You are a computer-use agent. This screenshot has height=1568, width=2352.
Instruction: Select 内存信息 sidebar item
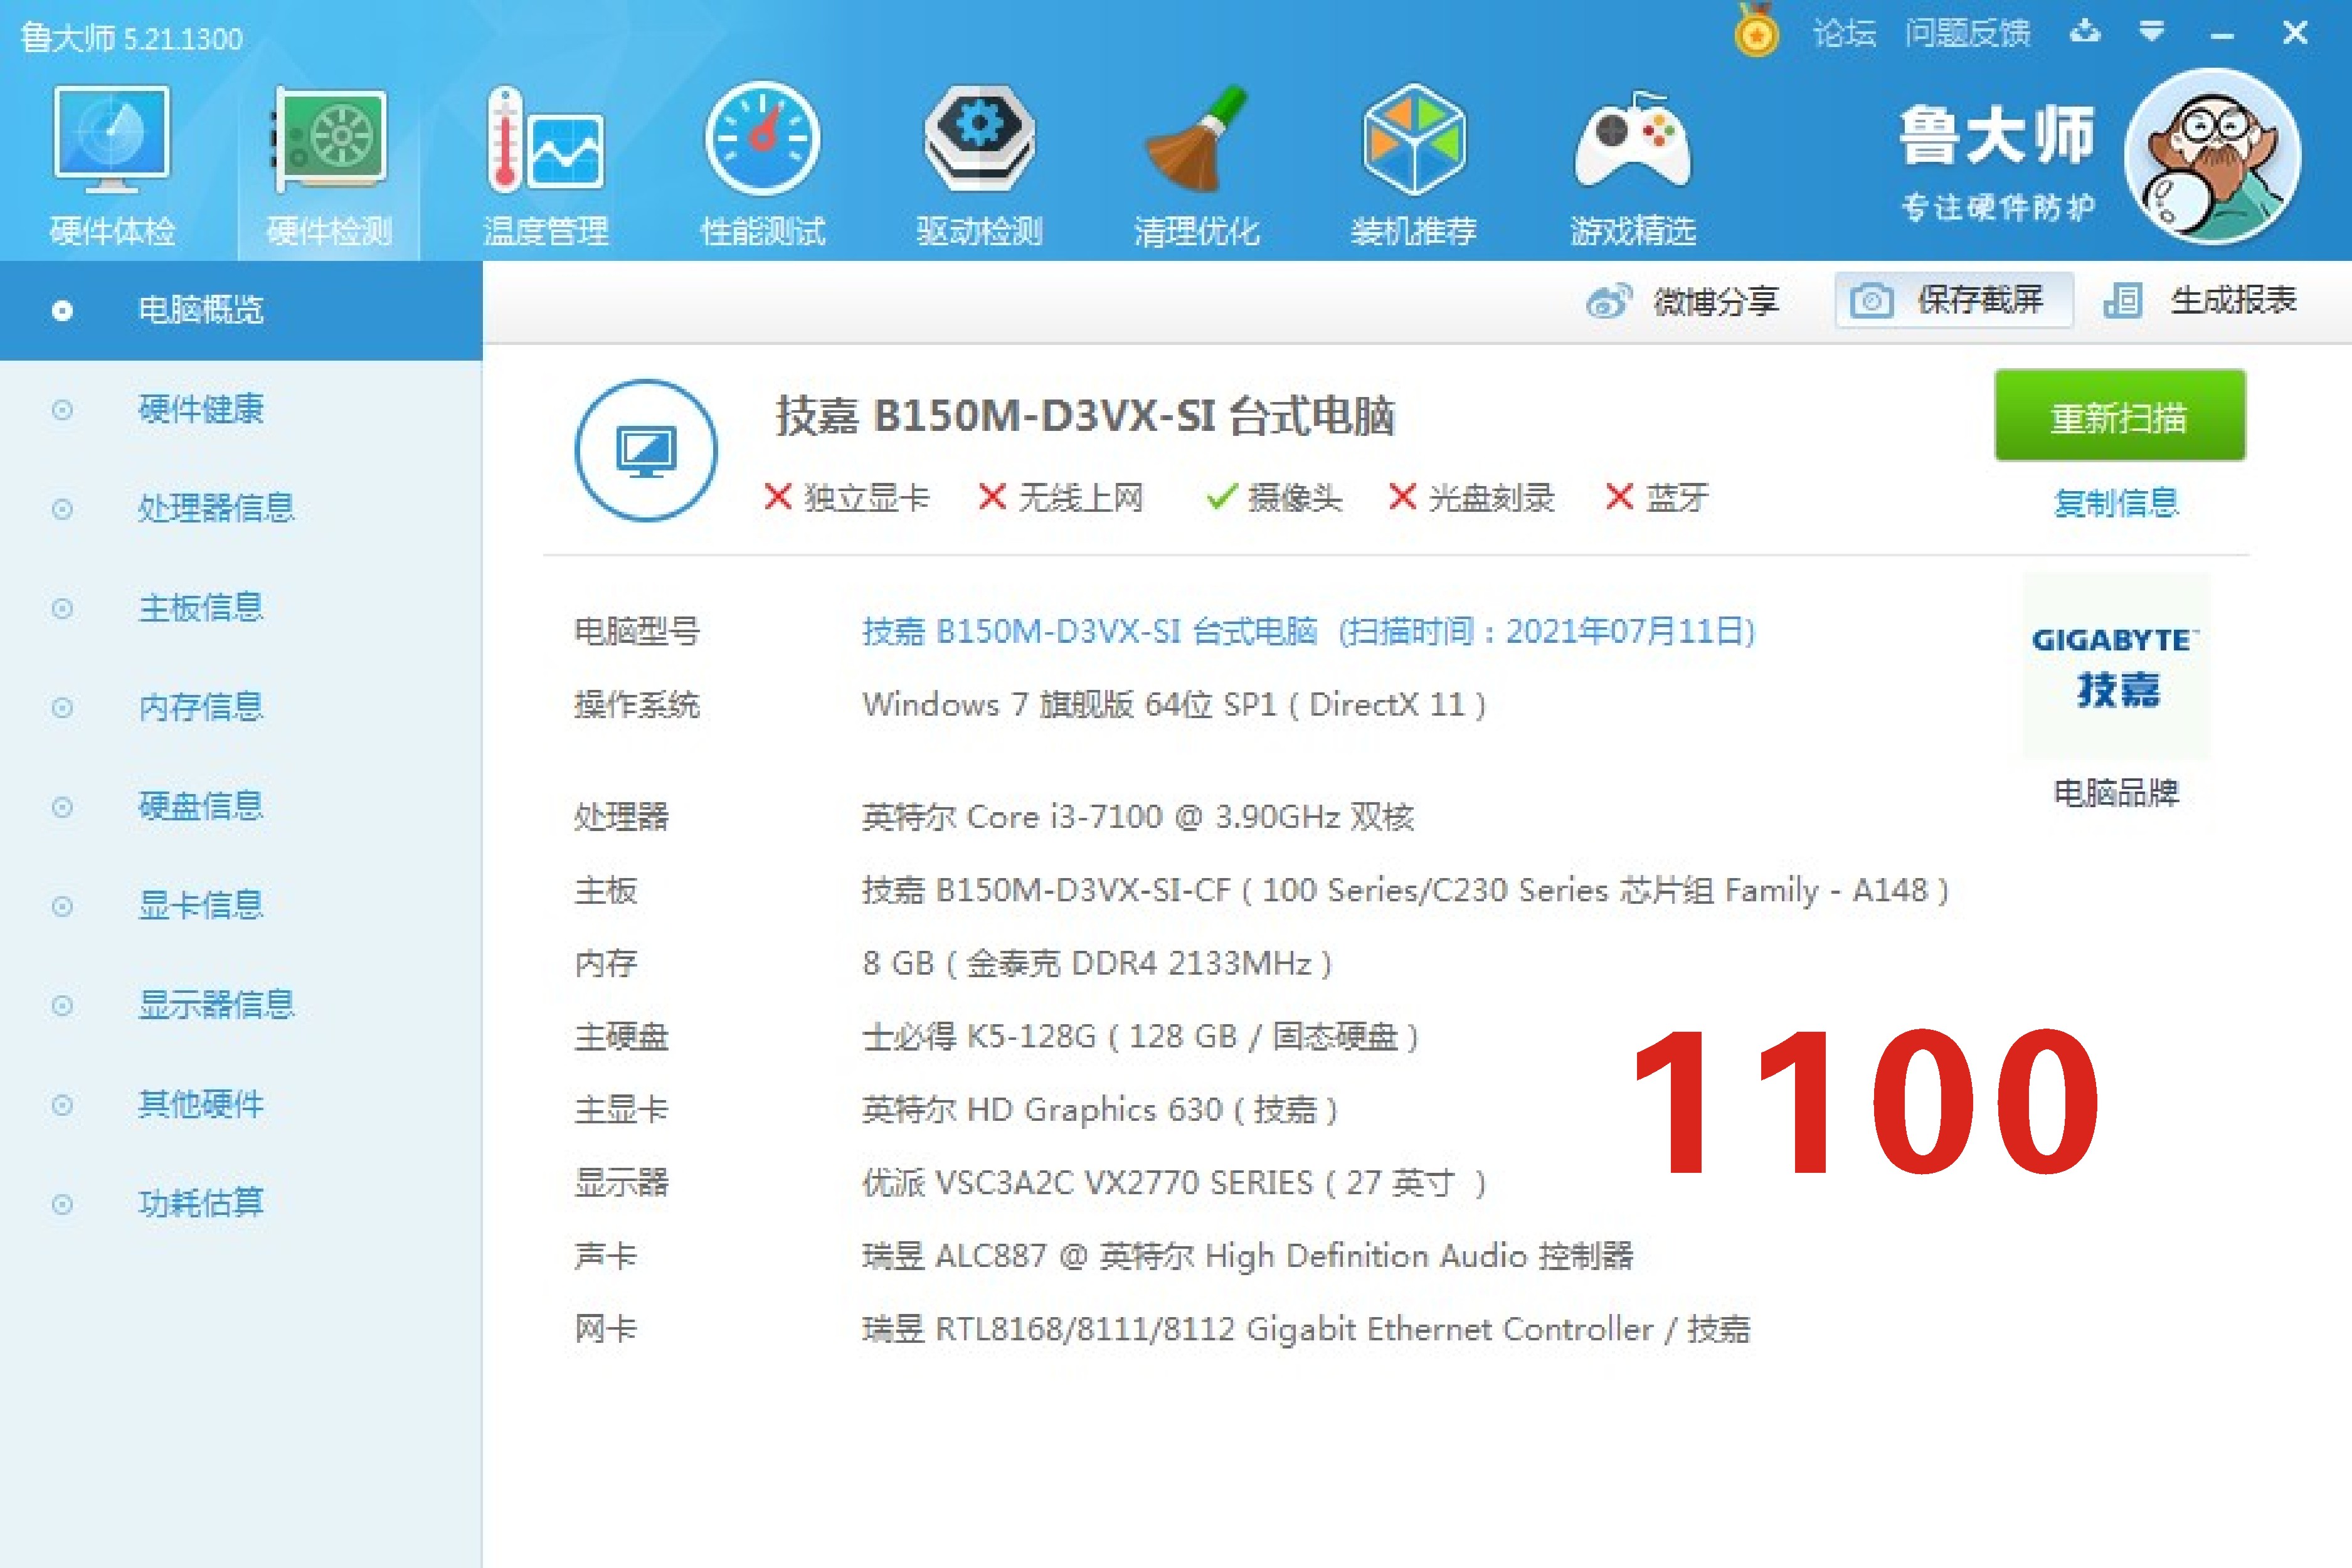coord(241,707)
